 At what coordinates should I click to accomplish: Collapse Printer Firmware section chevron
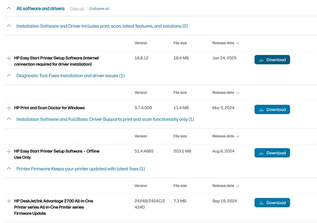coord(9,169)
